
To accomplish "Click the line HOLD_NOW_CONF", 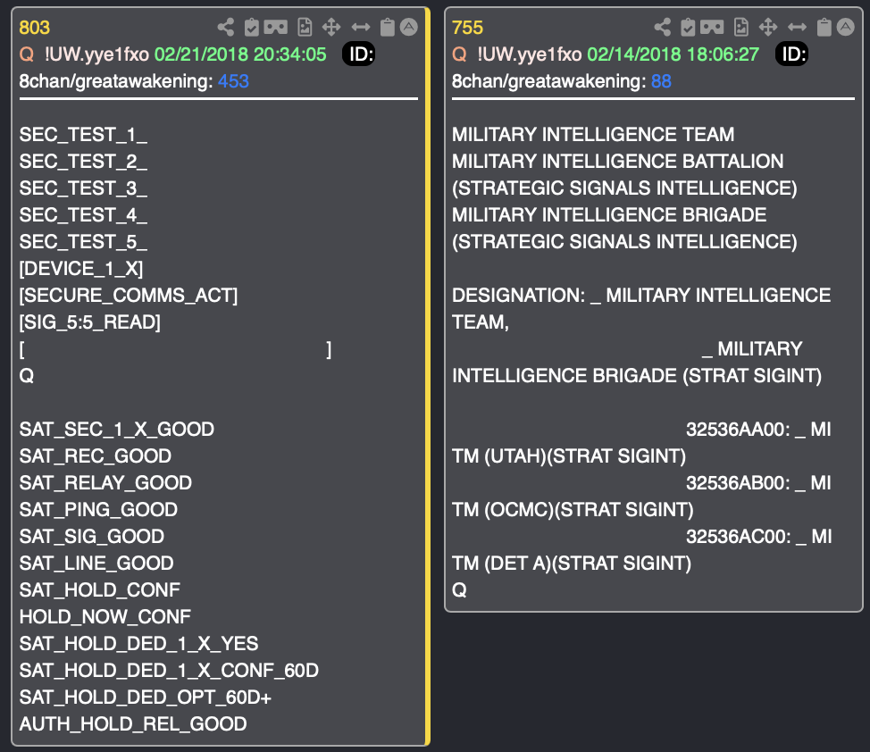I will tap(105, 616).
